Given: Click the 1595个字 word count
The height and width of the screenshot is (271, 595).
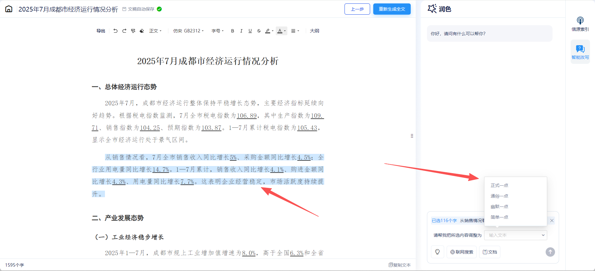Looking at the screenshot, I should (x=14, y=265).
